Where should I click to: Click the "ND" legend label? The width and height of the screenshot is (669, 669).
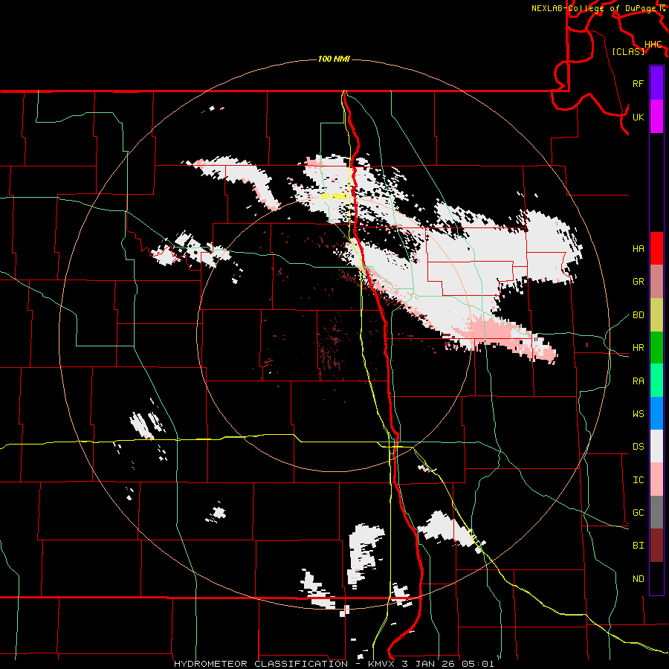[x=638, y=579]
